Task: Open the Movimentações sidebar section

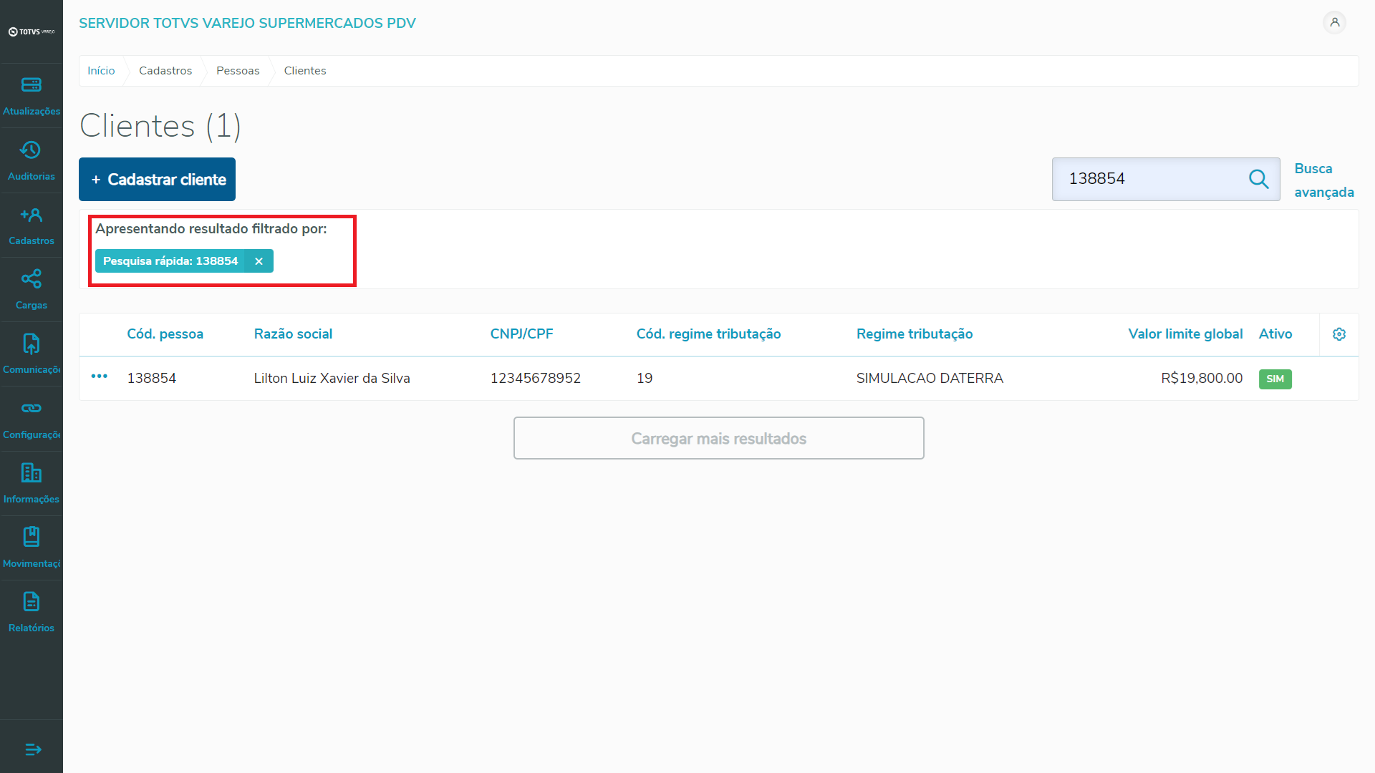Action: coord(31,547)
